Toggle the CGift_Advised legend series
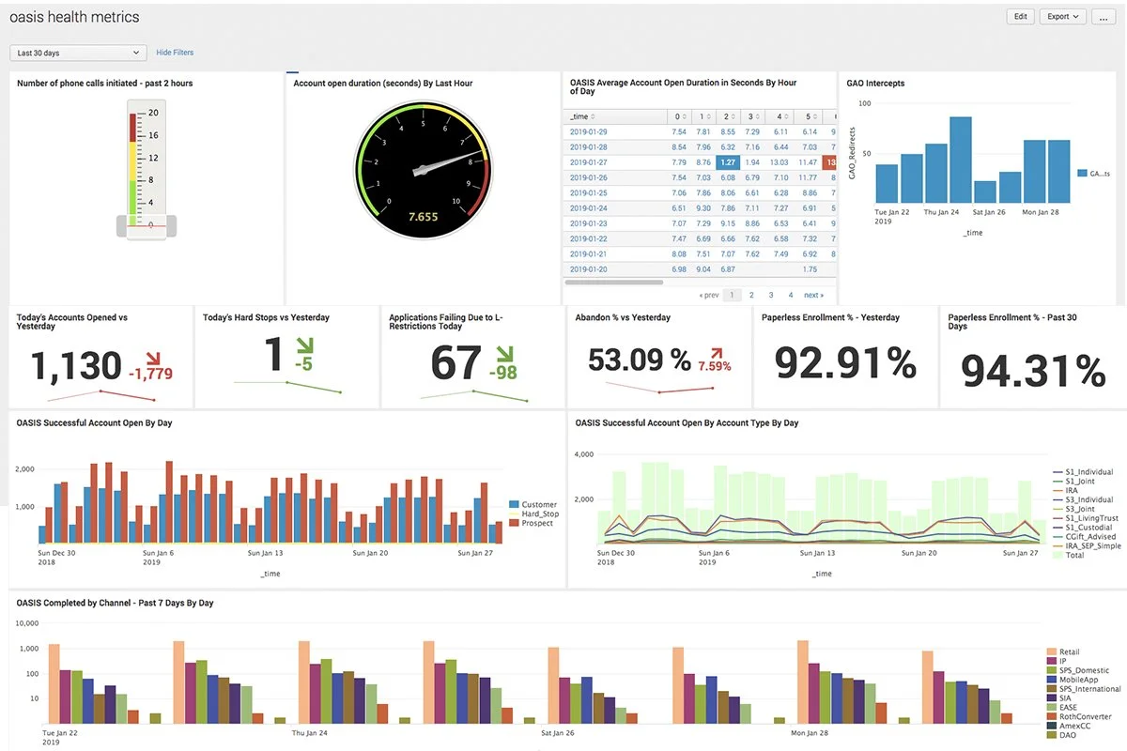This screenshot has width=1127, height=751. pyautogui.click(x=1083, y=537)
